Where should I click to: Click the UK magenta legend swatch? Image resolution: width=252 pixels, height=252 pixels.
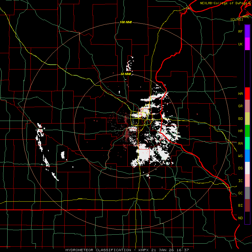[247, 44]
